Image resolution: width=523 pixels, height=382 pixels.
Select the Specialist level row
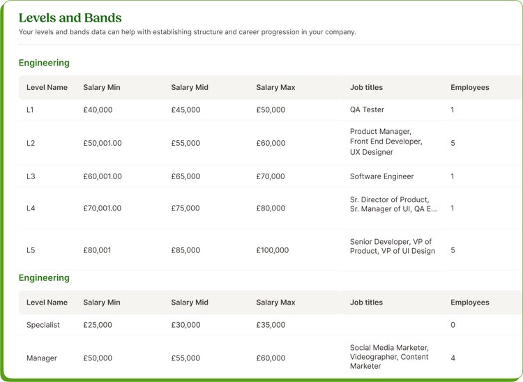tap(270, 325)
